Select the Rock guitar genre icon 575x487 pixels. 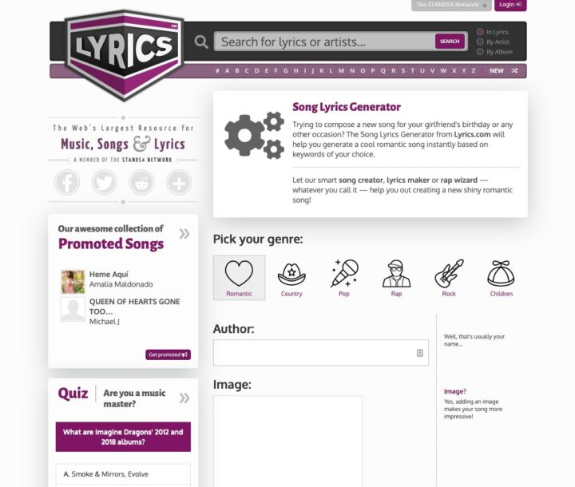click(x=449, y=275)
